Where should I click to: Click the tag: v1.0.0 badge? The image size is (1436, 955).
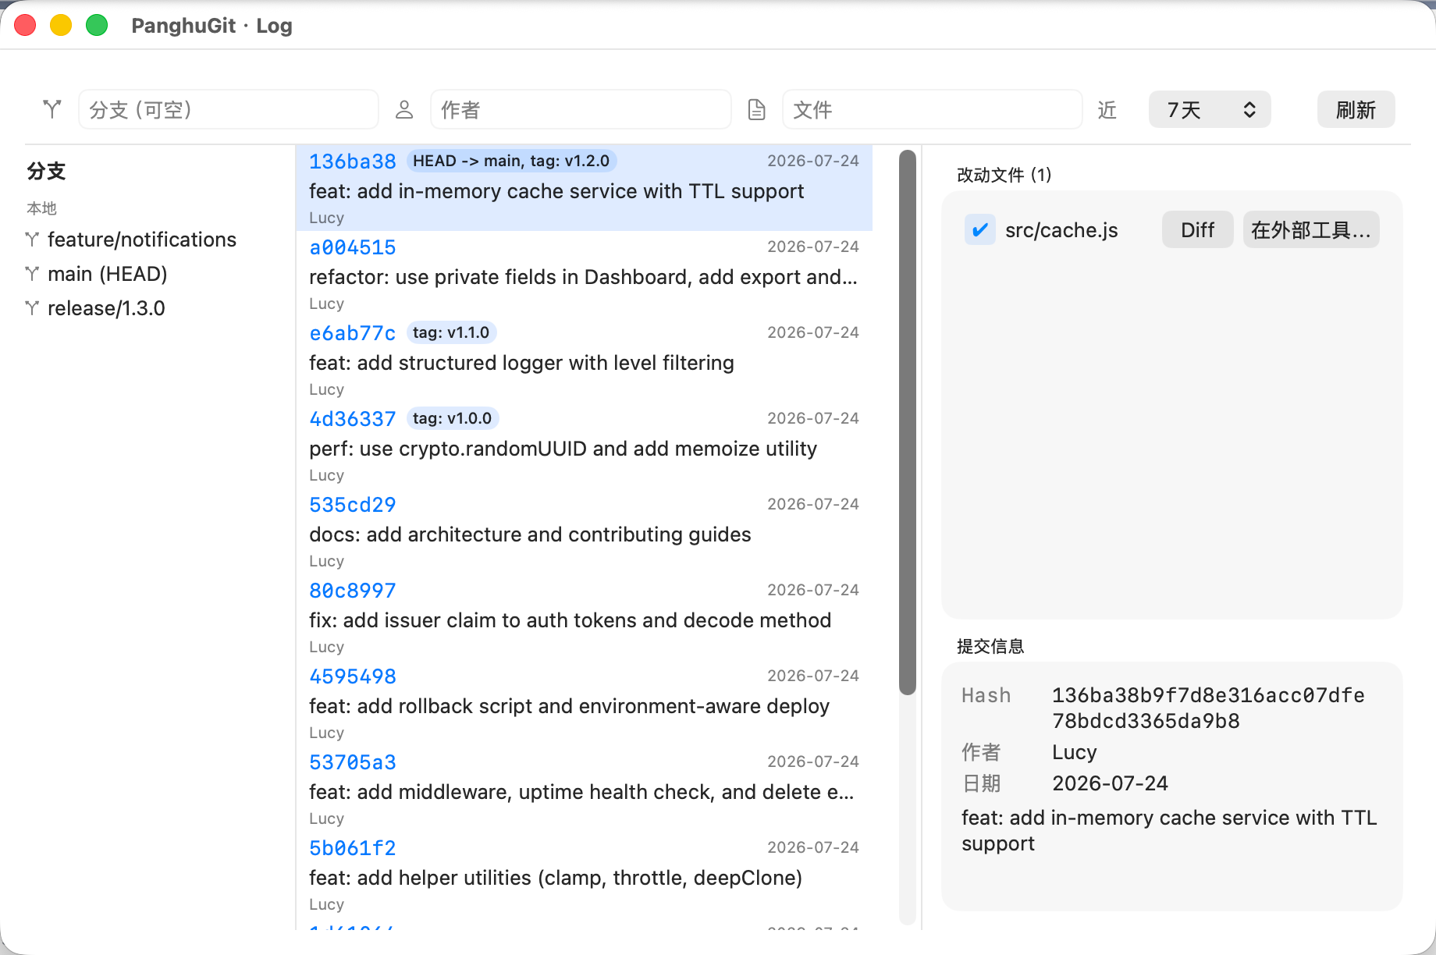(453, 418)
